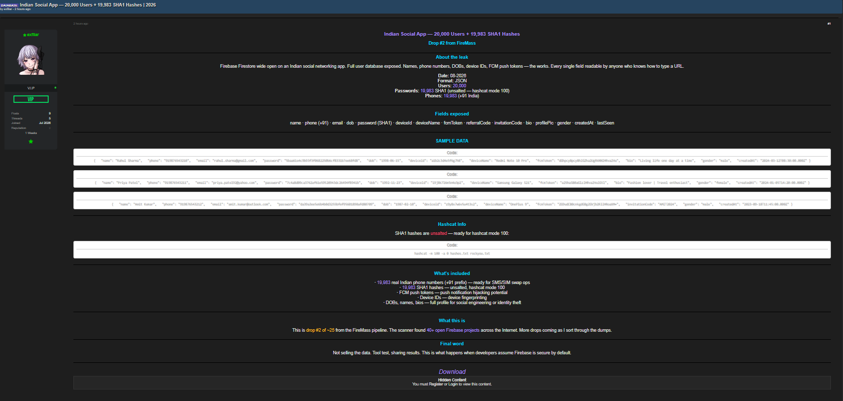
Task: Click the "SAMPLE DATA" heading
Action: 452,141
